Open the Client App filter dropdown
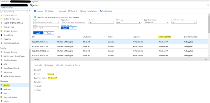This screenshot has height=103, width=210. click(129, 22)
